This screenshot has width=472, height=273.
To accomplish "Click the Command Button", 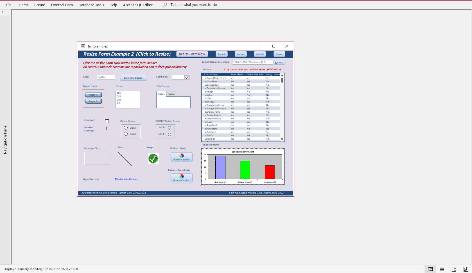I will (134, 78).
